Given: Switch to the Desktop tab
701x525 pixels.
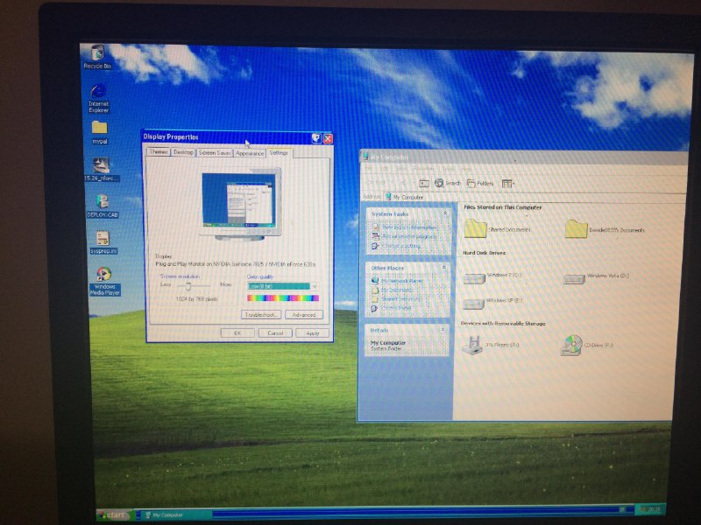Looking at the screenshot, I should (x=183, y=152).
